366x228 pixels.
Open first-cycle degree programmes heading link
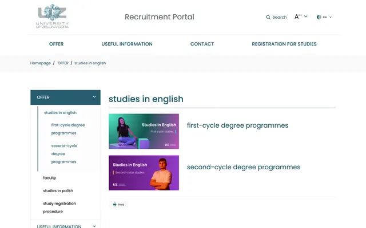coord(238,125)
